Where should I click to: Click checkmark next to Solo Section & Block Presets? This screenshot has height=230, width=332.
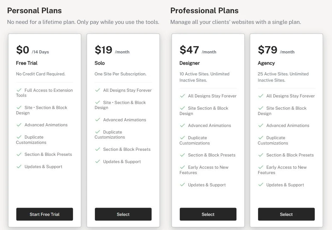tap(98, 149)
